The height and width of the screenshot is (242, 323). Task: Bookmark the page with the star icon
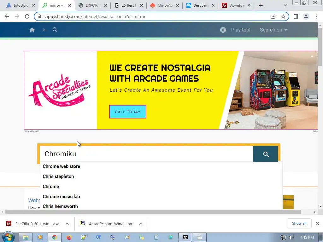tap(283, 16)
